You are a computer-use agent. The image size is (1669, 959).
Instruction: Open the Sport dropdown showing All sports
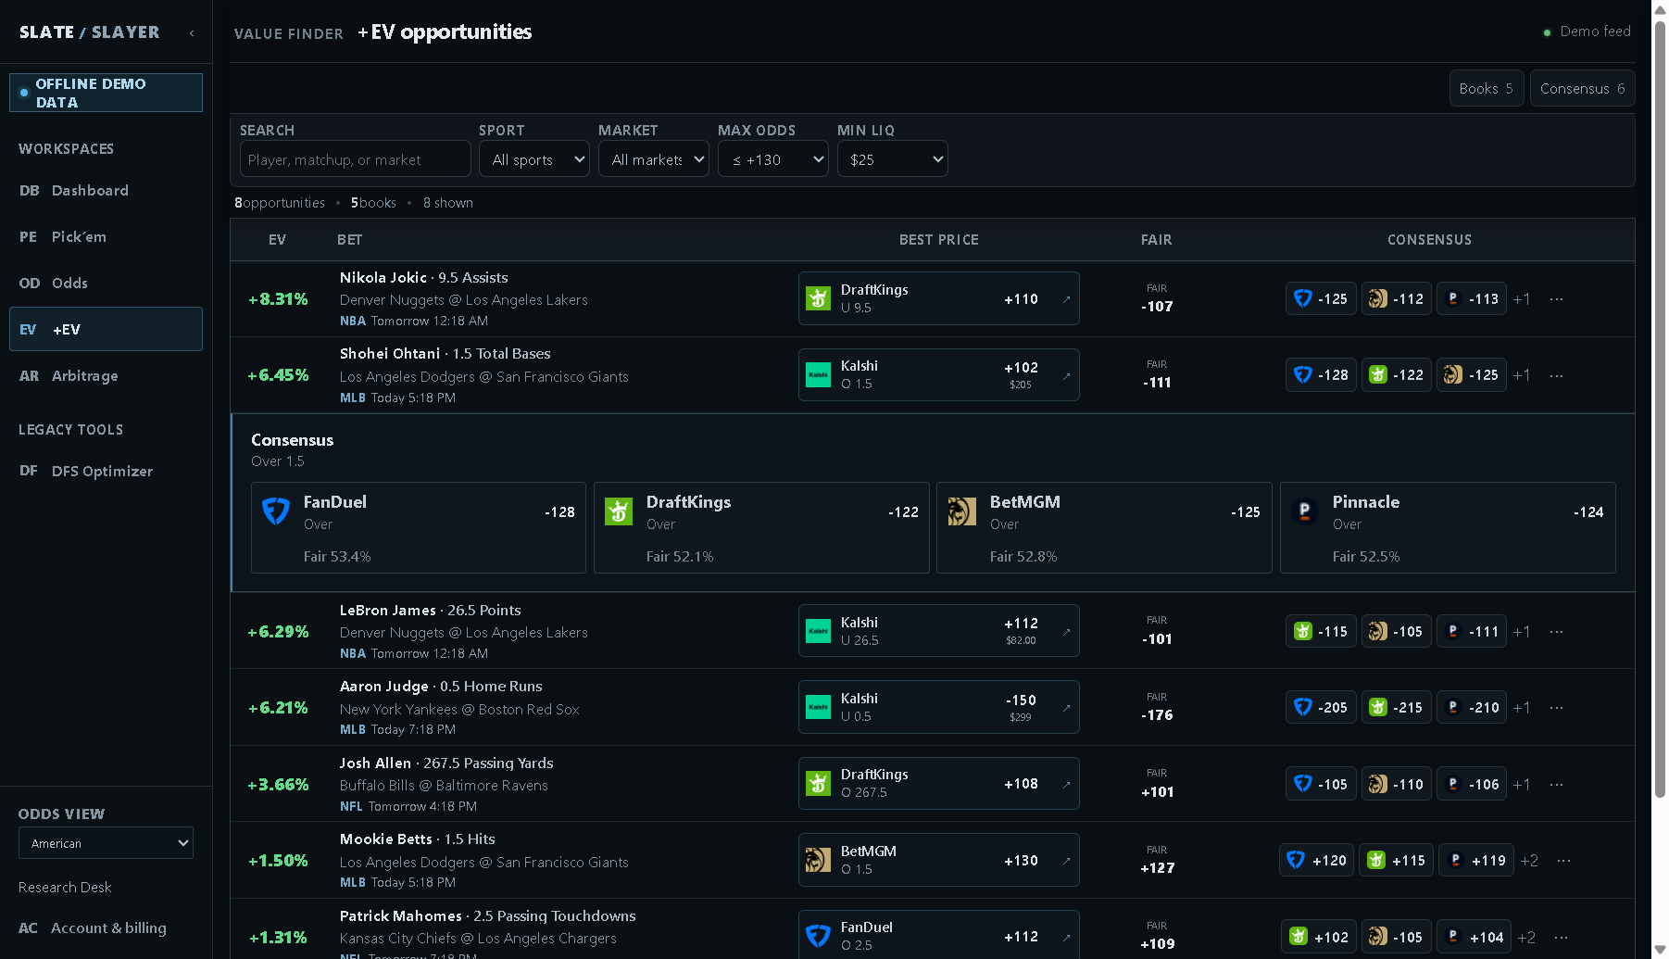534,159
